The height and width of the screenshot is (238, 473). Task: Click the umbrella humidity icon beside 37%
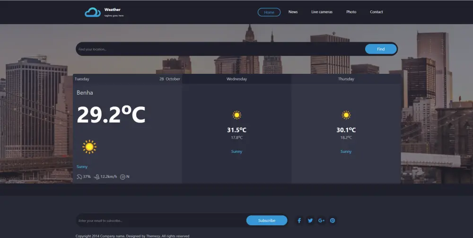[x=79, y=177]
